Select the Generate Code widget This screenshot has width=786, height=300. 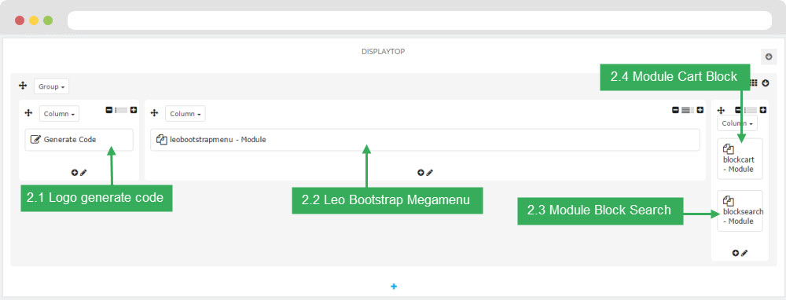click(79, 140)
